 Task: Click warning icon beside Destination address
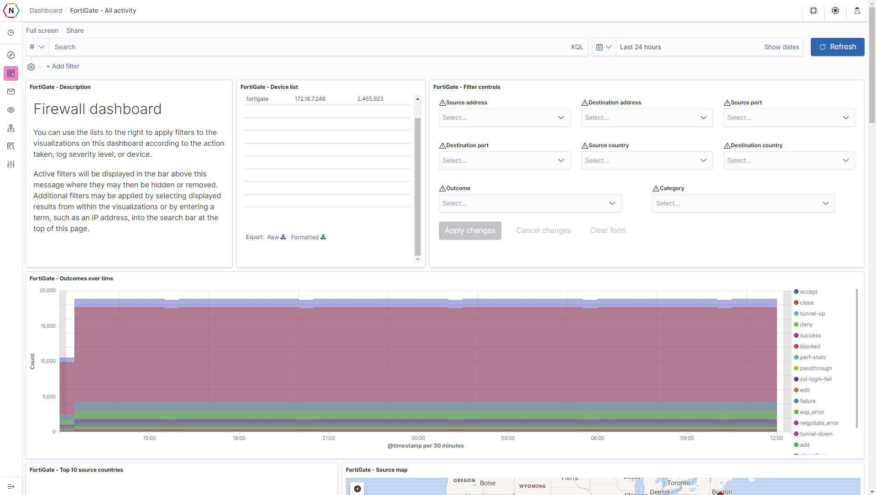pos(584,103)
